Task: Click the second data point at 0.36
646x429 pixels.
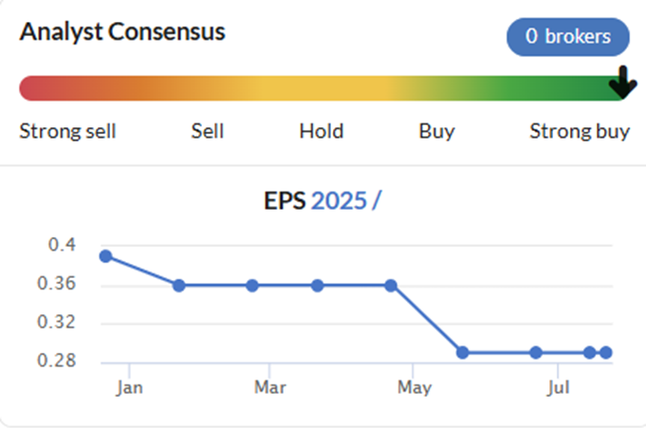Action: tap(178, 285)
